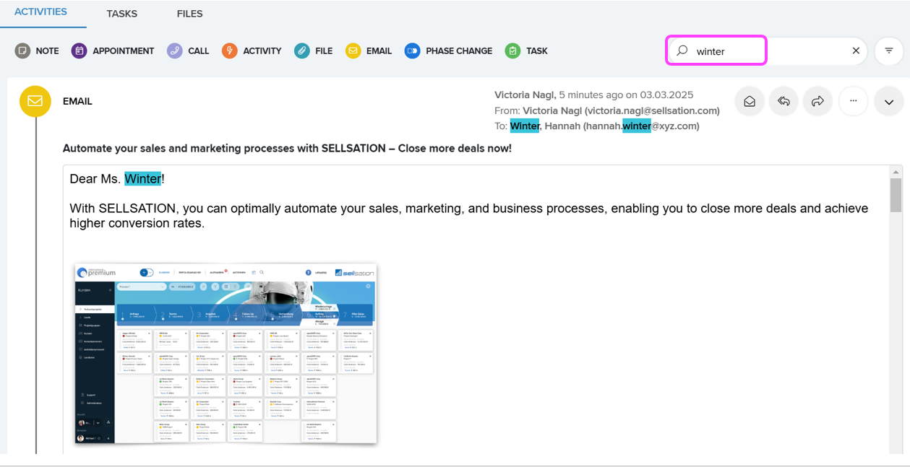The height and width of the screenshot is (467, 910).
Task: Open the filter options icon beside search
Action: point(889,51)
